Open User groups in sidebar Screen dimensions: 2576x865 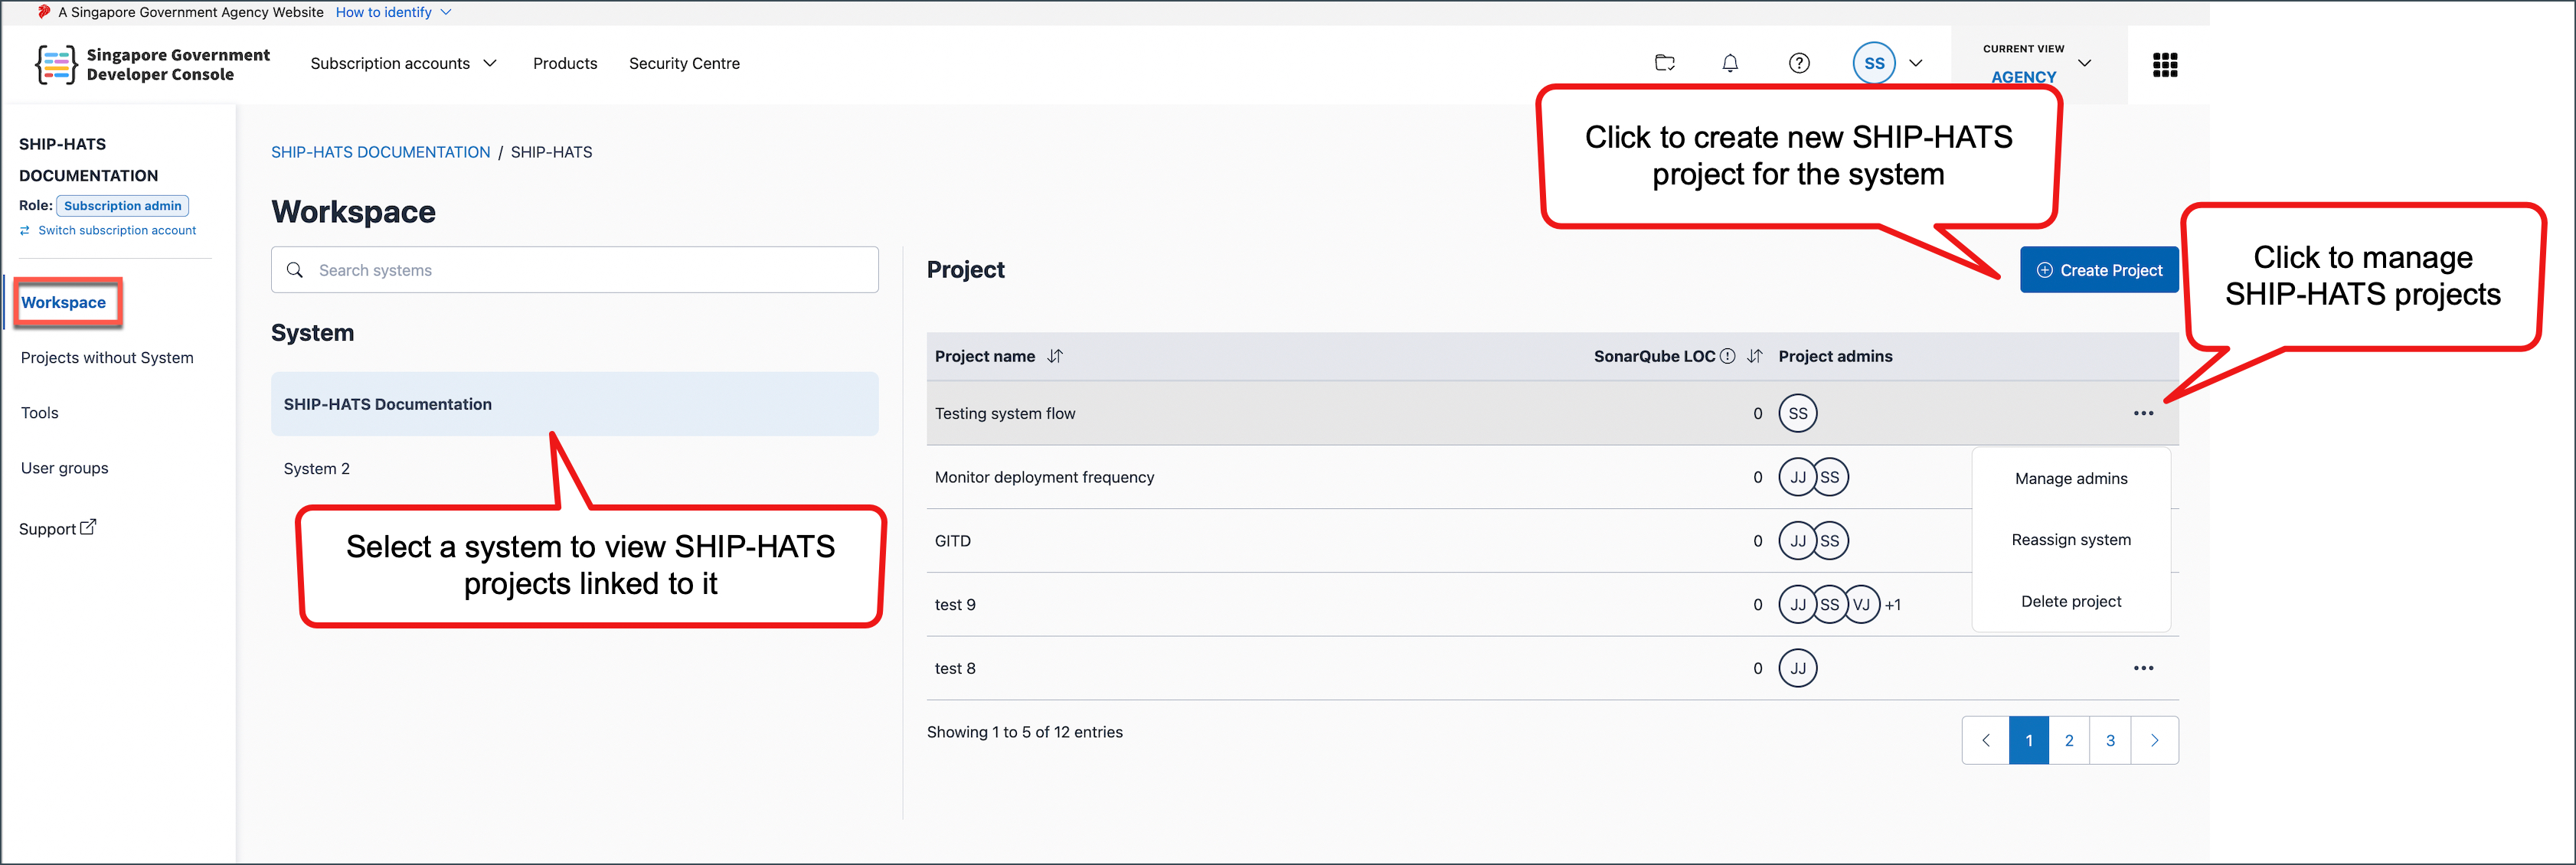point(64,468)
